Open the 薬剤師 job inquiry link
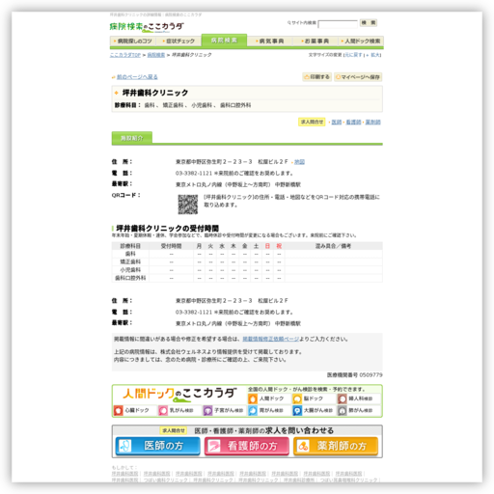 pos(372,122)
